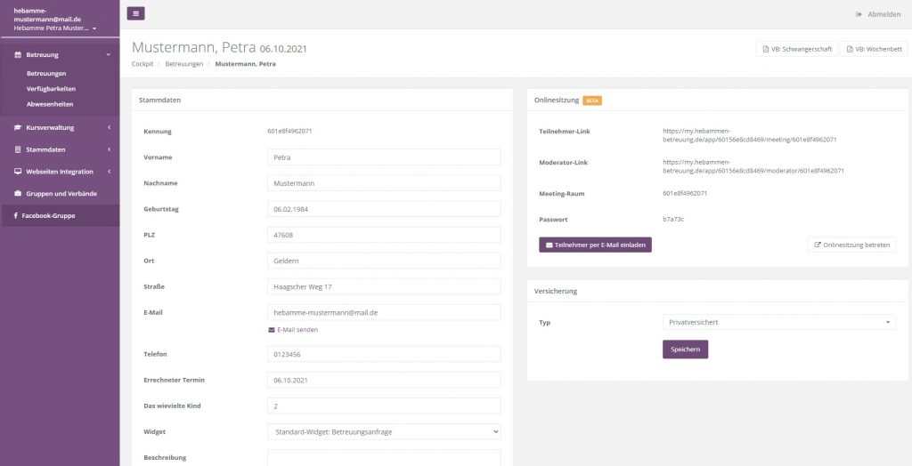The image size is (912, 466).
Task: Open the insurance Typ dropdown
Action: point(778,322)
